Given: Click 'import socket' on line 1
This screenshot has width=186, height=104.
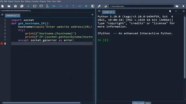Looking at the screenshot, I should pyautogui.click(x=23, y=20).
